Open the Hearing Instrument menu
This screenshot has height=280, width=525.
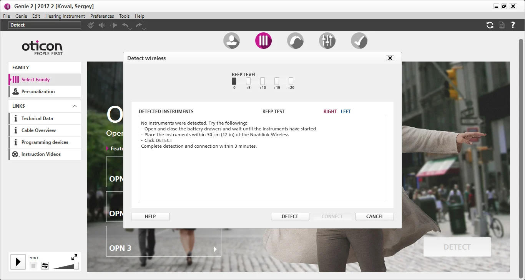pyautogui.click(x=65, y=16)
